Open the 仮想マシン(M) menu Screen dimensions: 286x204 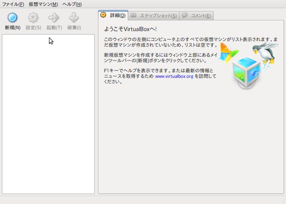click(43, 4)
